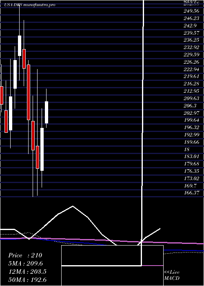Click the 173.02 price axis label
The height and width of the screenshot is (286, 204).
[x=191, y=179]
